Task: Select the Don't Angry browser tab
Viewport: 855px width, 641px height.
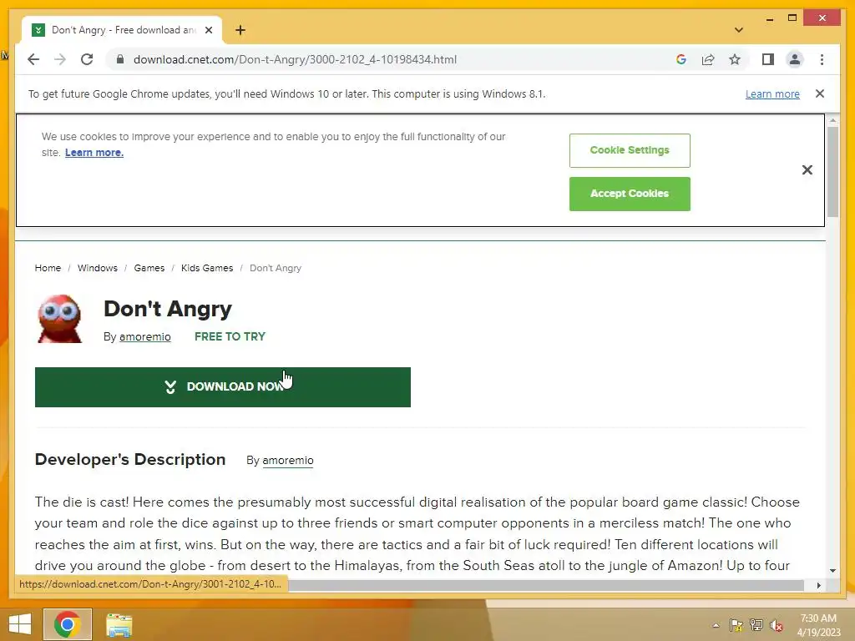Action: tap(122, 30)
